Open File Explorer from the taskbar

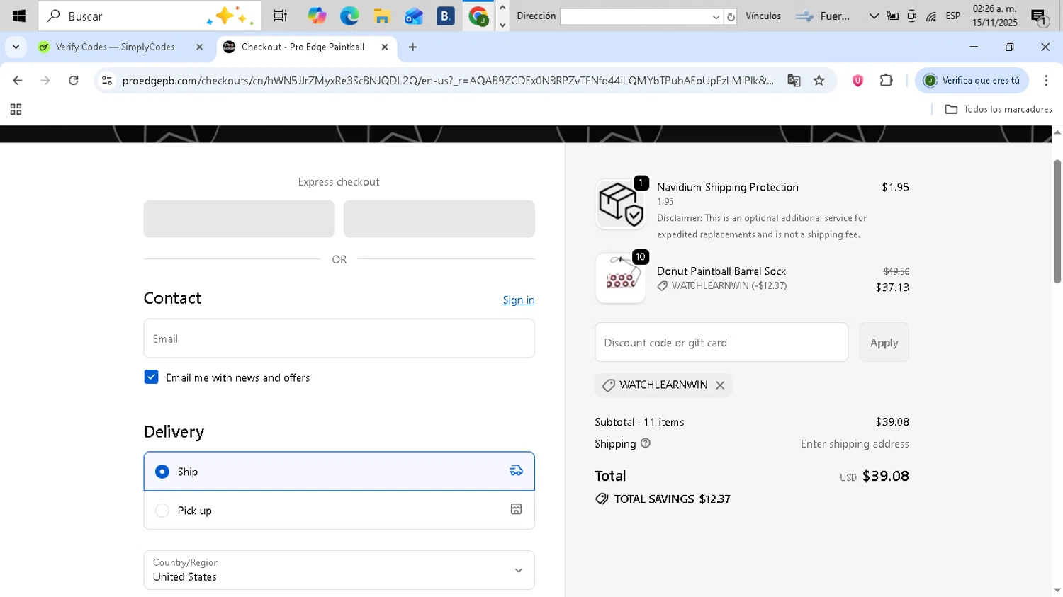[x=382, y=16]
